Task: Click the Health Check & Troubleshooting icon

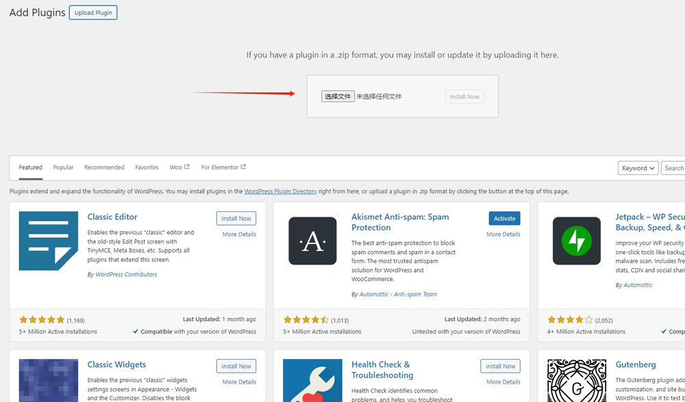Action: pyautogui.click(x=312, y=380)
